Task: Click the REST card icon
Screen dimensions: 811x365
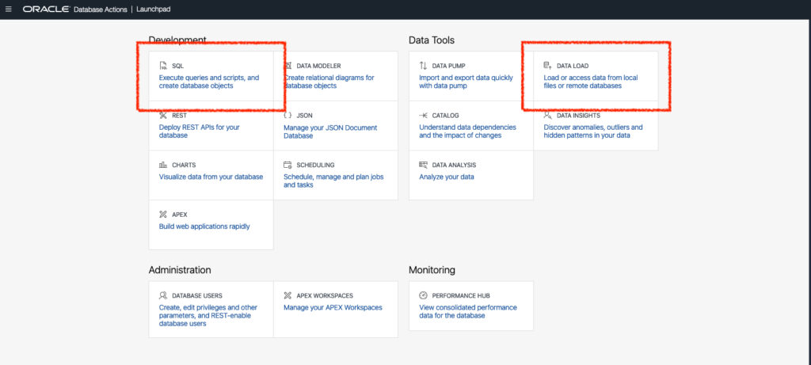Action: pos(163,116)
